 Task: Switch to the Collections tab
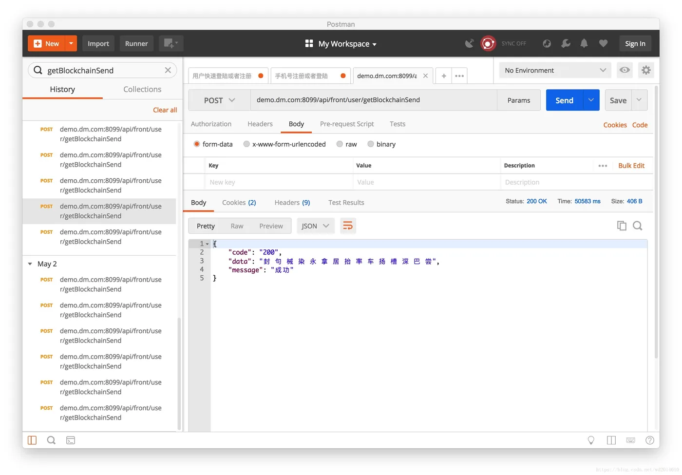pos(142,89)
